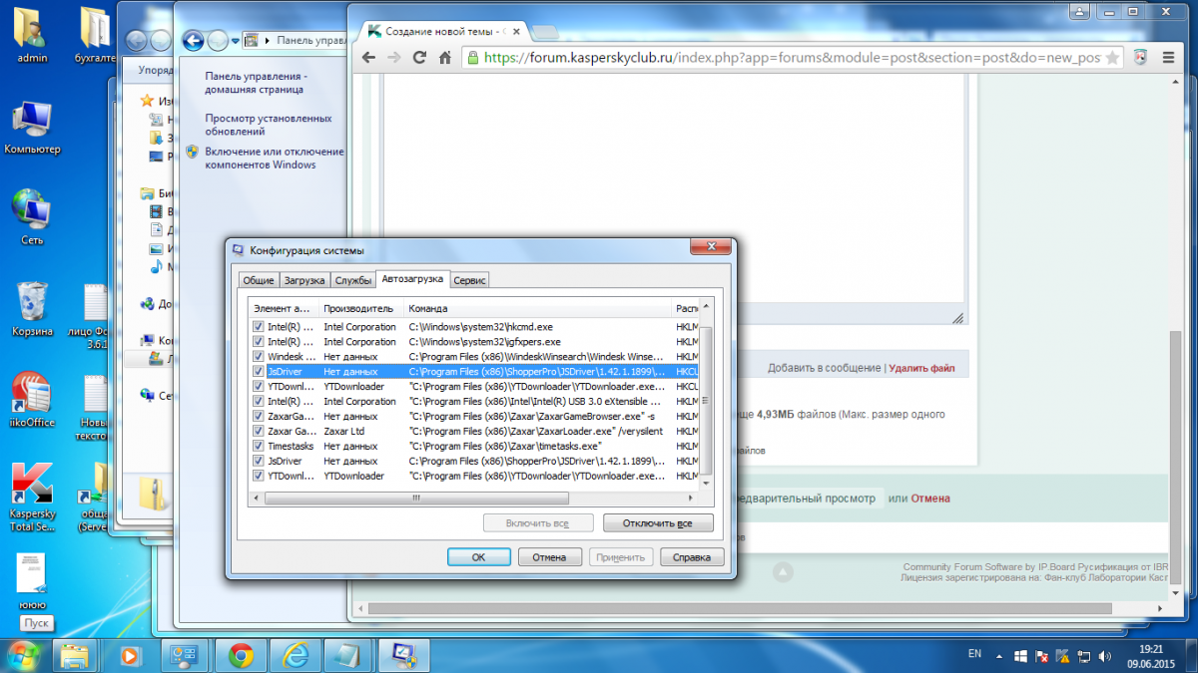Viewport: 1198px width, 673px height.
Task: Click the Chrome back arrow
Action: pos(368,58)
